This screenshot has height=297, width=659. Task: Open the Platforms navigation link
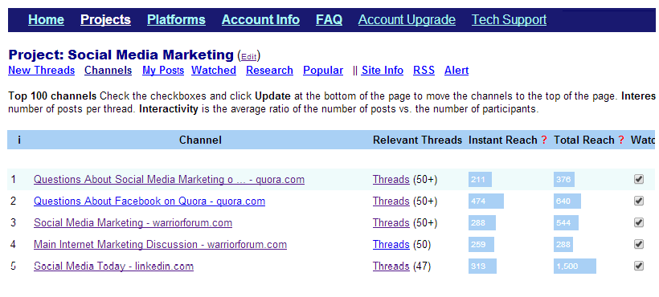176,20
